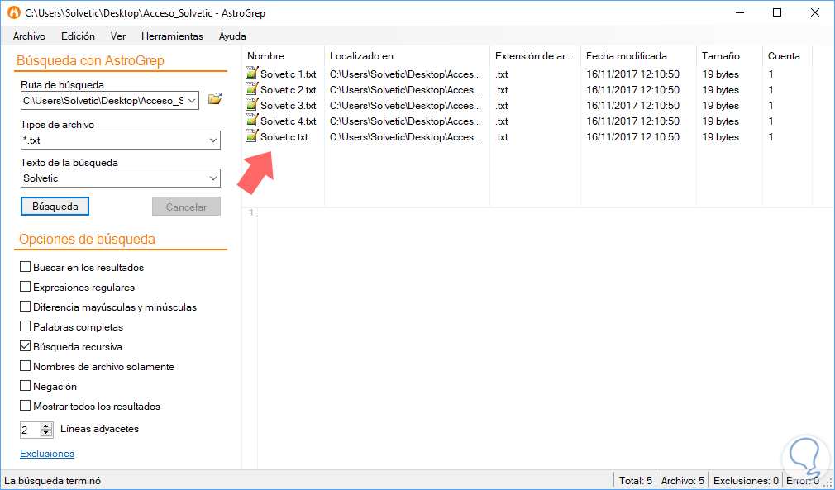Image resolution: width=835 pixels, height=490 pixels.
Task: Enable Expresiones regulares checkbox
Action: pyautogui.click(x=25, y=287)
